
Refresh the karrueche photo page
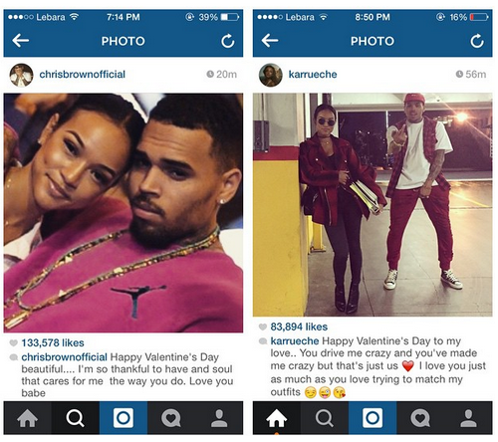(x=477, y=41)
